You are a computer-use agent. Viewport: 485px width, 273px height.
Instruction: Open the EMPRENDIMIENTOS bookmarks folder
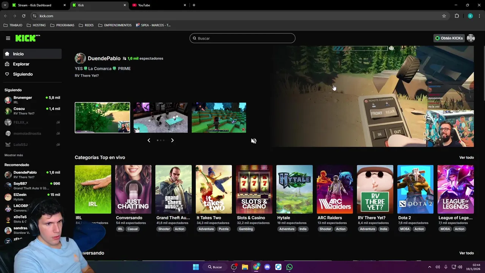[x=115, y=25]
